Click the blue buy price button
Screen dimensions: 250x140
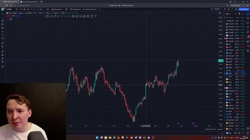click(x=18, y=16)
